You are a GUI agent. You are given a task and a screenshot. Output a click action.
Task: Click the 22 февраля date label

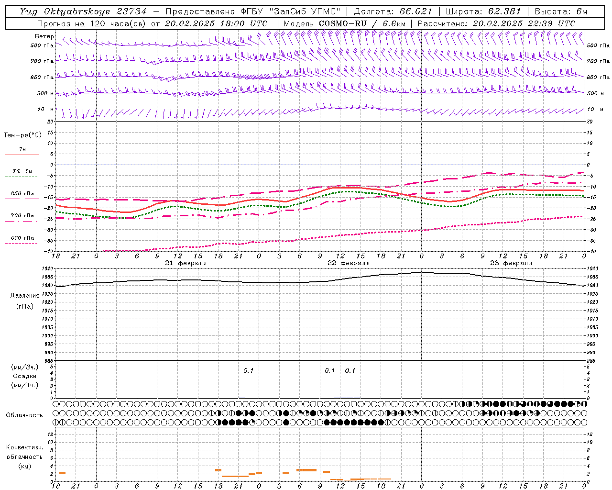click(x=349, y=263)
